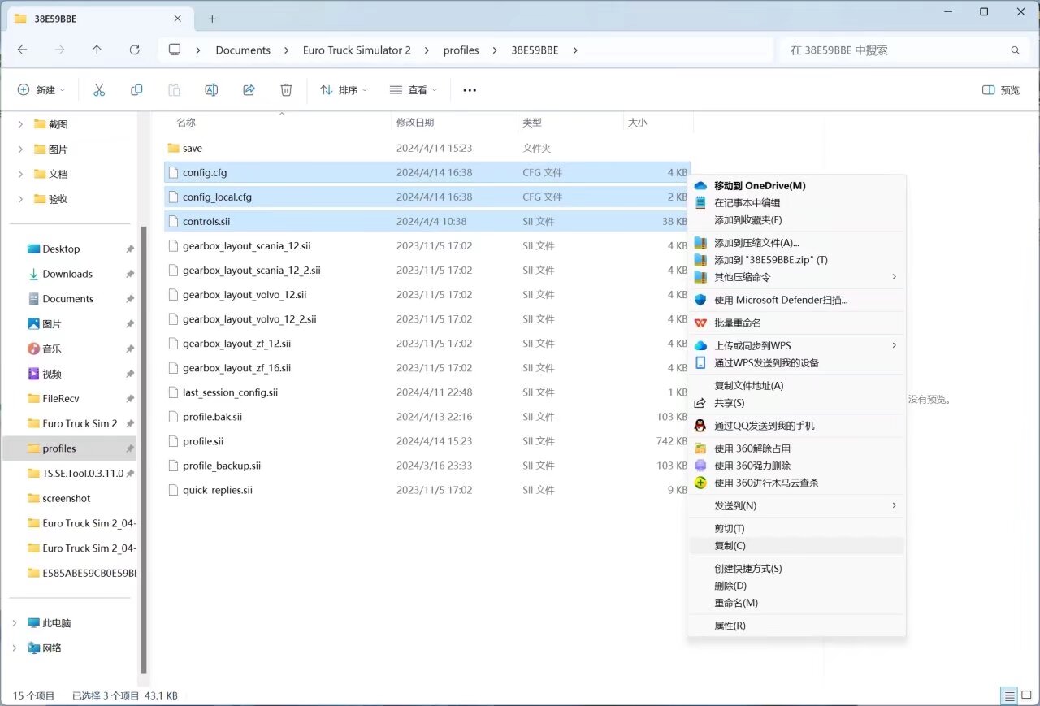1040x706 pixels.
Task: Click the WPS batch rename icon
Action: [700, 323]
